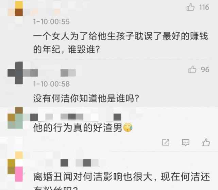Tap the thumbs-up icon under the 渣男 comment
The image size is (218, 190).
[206, 142]
